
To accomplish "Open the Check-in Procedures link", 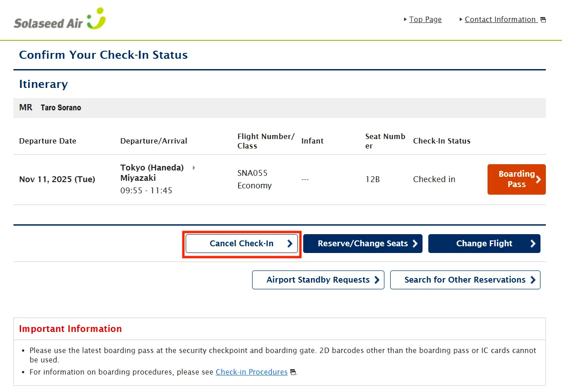I will tap(252, 372).
